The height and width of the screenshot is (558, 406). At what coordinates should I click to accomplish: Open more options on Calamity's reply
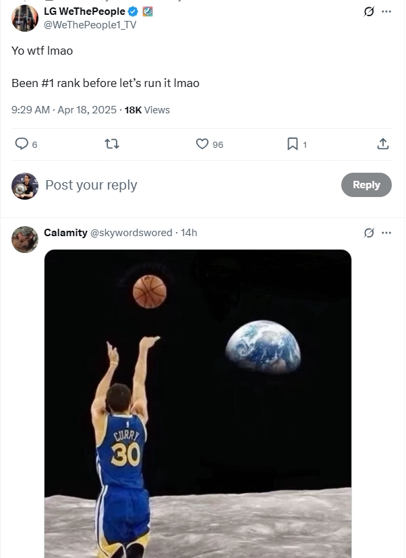tap(387, 232)
